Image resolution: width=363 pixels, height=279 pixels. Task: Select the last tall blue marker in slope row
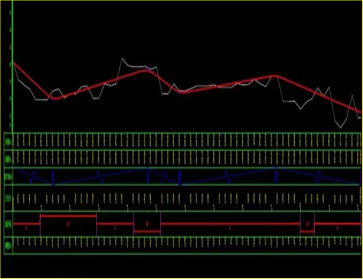pos(276,175)
